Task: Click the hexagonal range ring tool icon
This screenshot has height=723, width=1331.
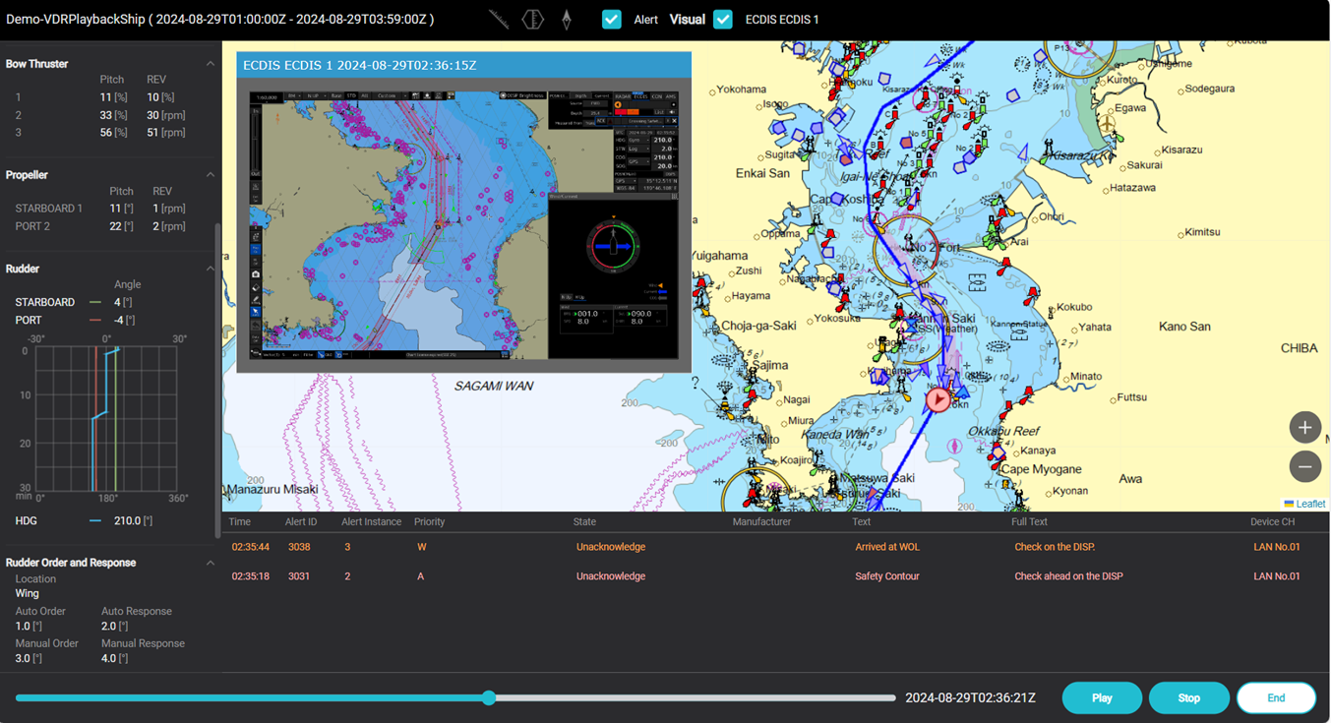Action: pyautogui.click(x=532, y=18)
